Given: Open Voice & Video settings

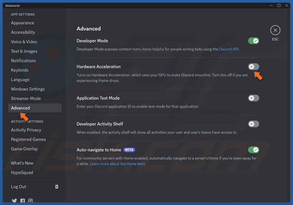Looking at the screenshot, I should click(35, 42).
